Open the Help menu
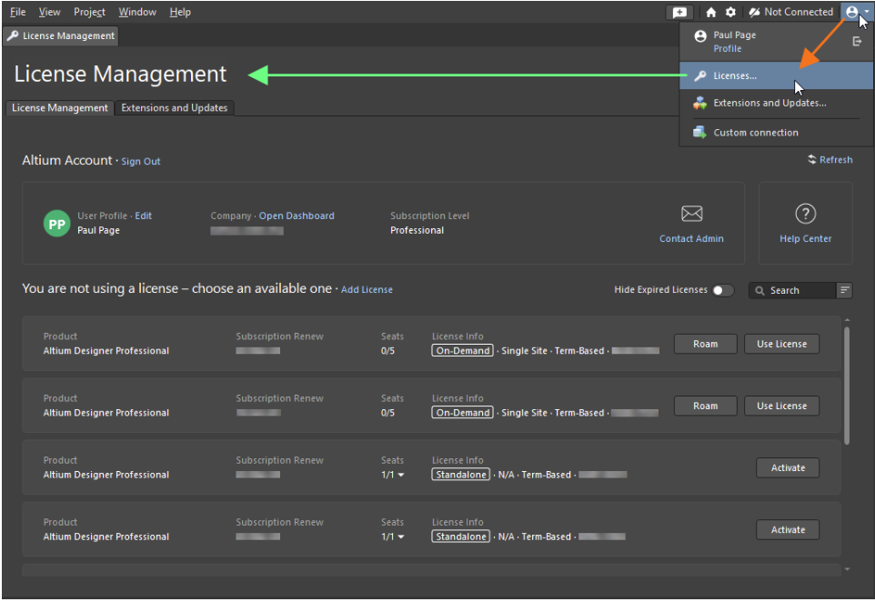 [x=180, y=12]
